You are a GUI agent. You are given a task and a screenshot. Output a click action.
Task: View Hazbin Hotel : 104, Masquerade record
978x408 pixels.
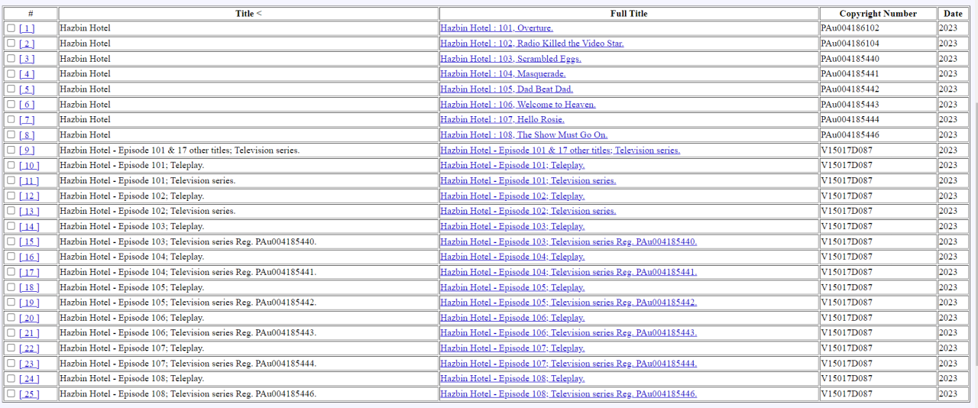click(503, 74)
